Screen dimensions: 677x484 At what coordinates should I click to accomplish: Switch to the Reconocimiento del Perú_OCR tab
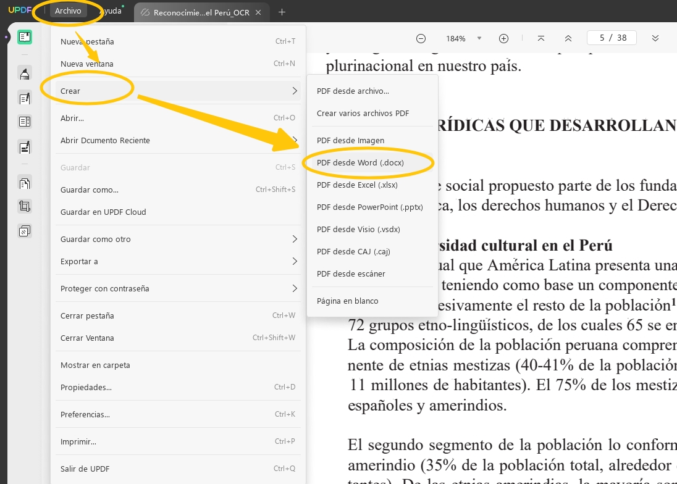[198, 12]
